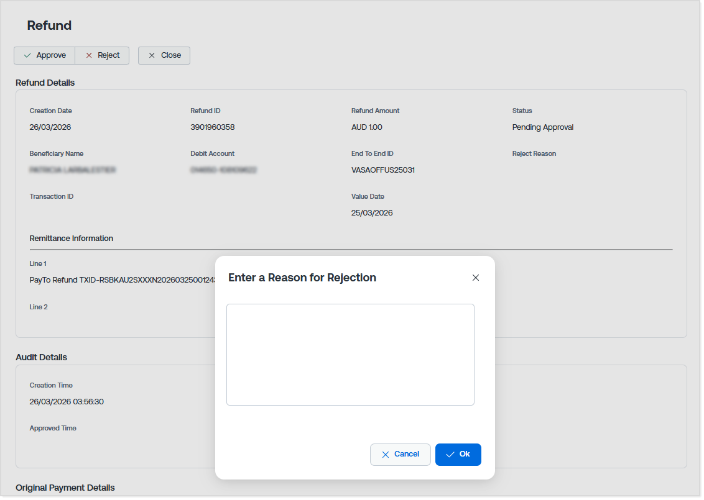This screenshot has height=500, width=704.
Task: Click the Reject Reason label
Action: pos(534,154)
